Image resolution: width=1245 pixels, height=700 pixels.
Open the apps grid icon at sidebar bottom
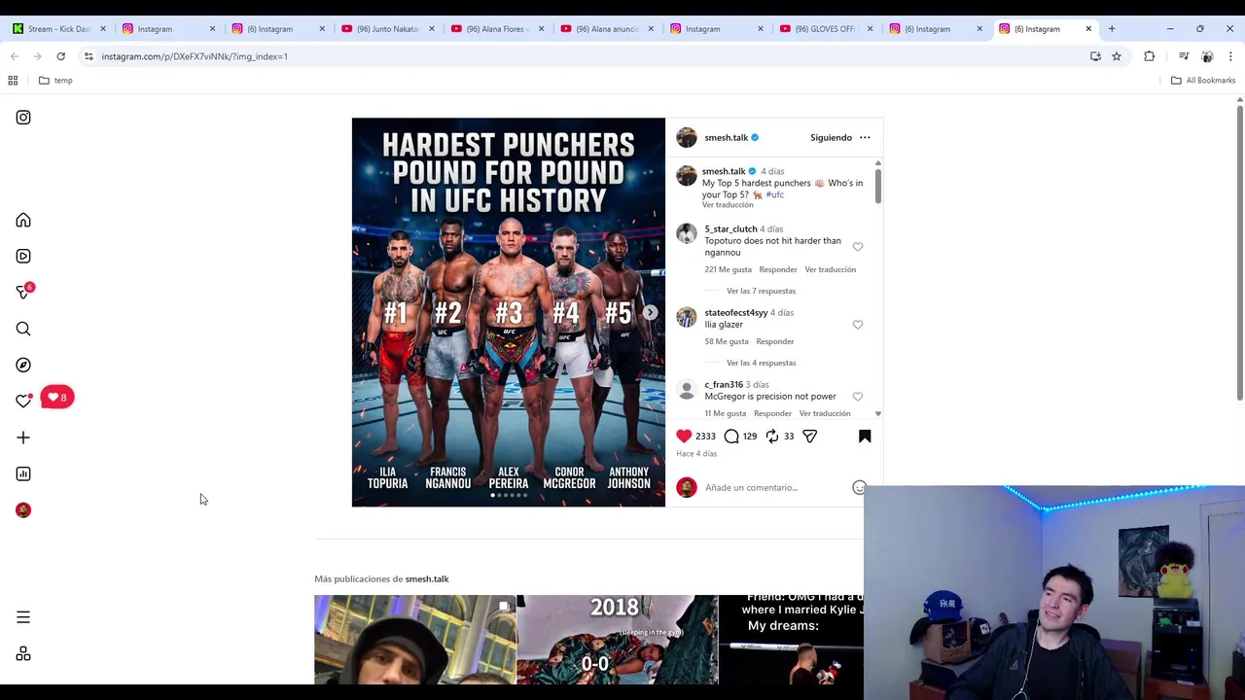point(23,654)
